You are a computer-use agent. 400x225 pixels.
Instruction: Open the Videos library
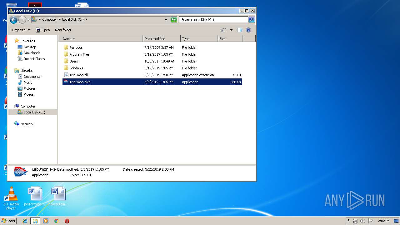coord(28,94)
